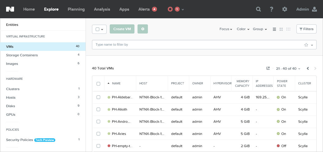Open the Group dropdown
Screen dimensions: 323x152
[x=260, y=29]
